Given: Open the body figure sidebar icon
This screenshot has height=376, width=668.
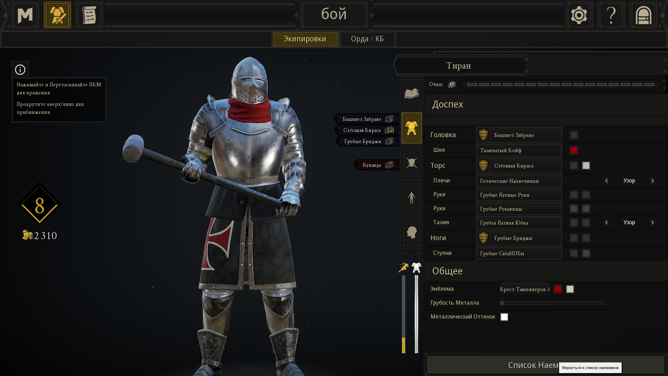Looking at the screenshot, I should click(x=412, y=197).
